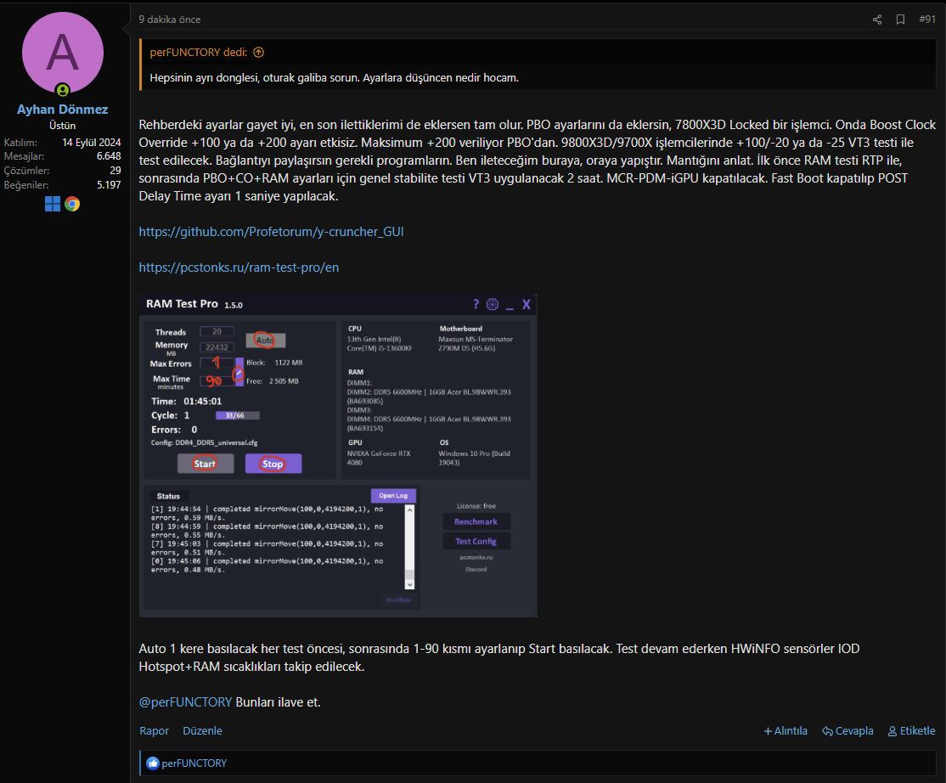Click 'perFUNCTORY dedi:' quote header
This screenshot has width=946, height=783.
[x=199, y=53]
